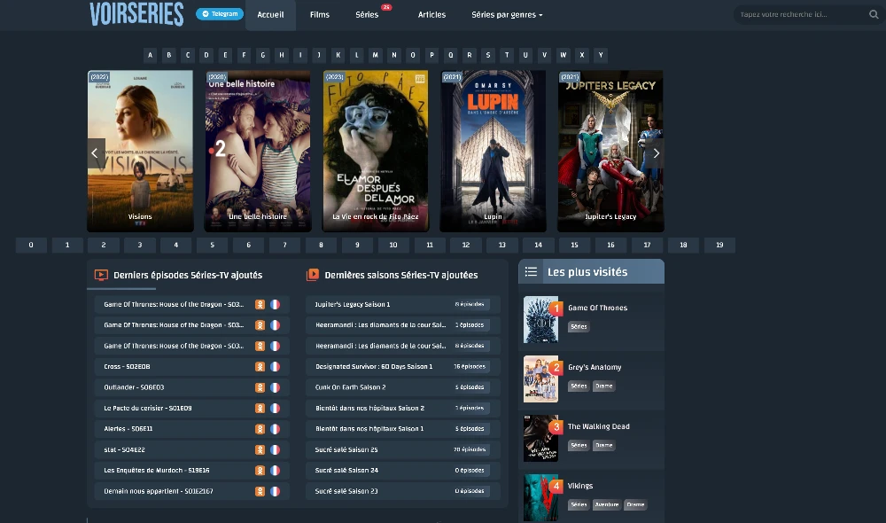Show previous carousel slide arrow

click(x=96, y=153)
